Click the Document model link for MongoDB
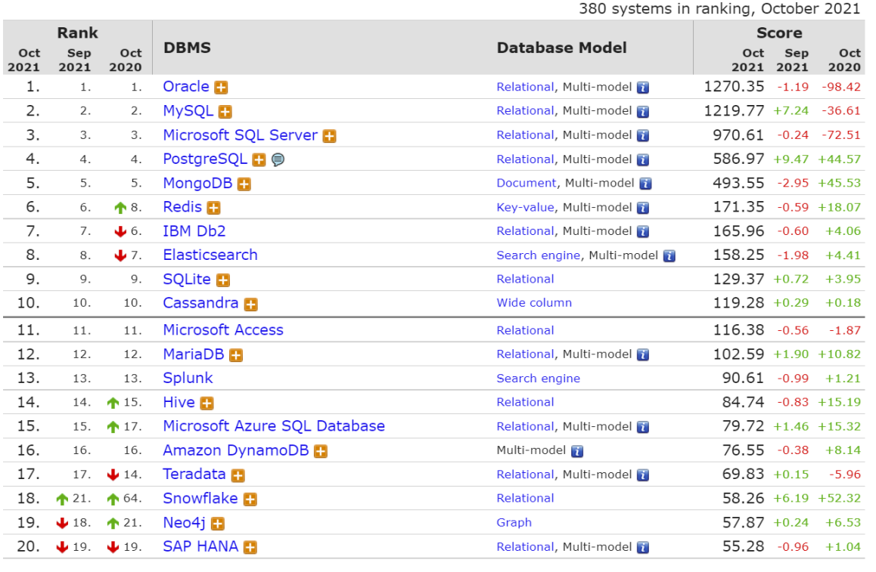The height and width of the screenshot is (572, 876). [527, 183]
